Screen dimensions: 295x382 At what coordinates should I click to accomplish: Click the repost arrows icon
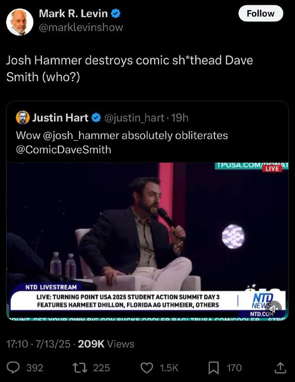pos(80,368)
